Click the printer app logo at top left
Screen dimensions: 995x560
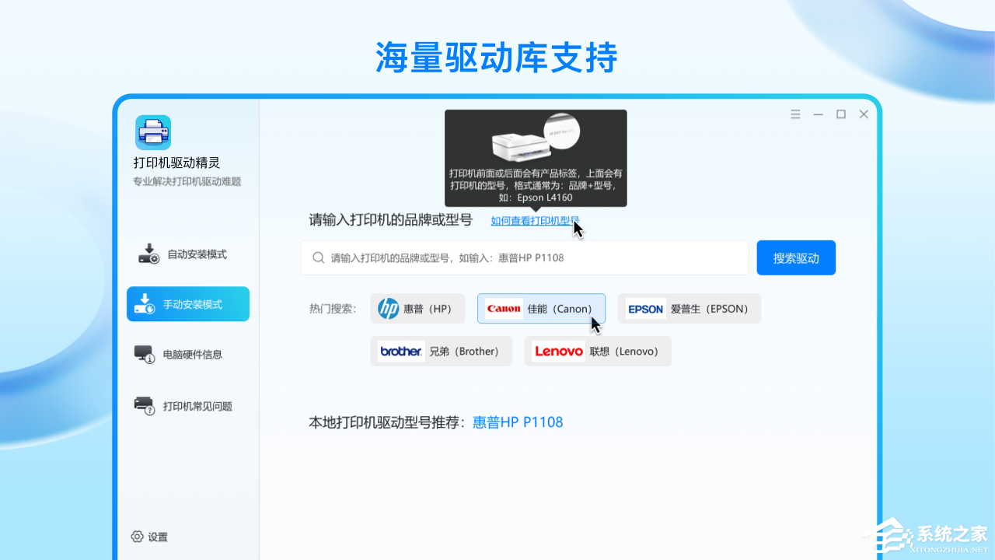pos(152,131)
